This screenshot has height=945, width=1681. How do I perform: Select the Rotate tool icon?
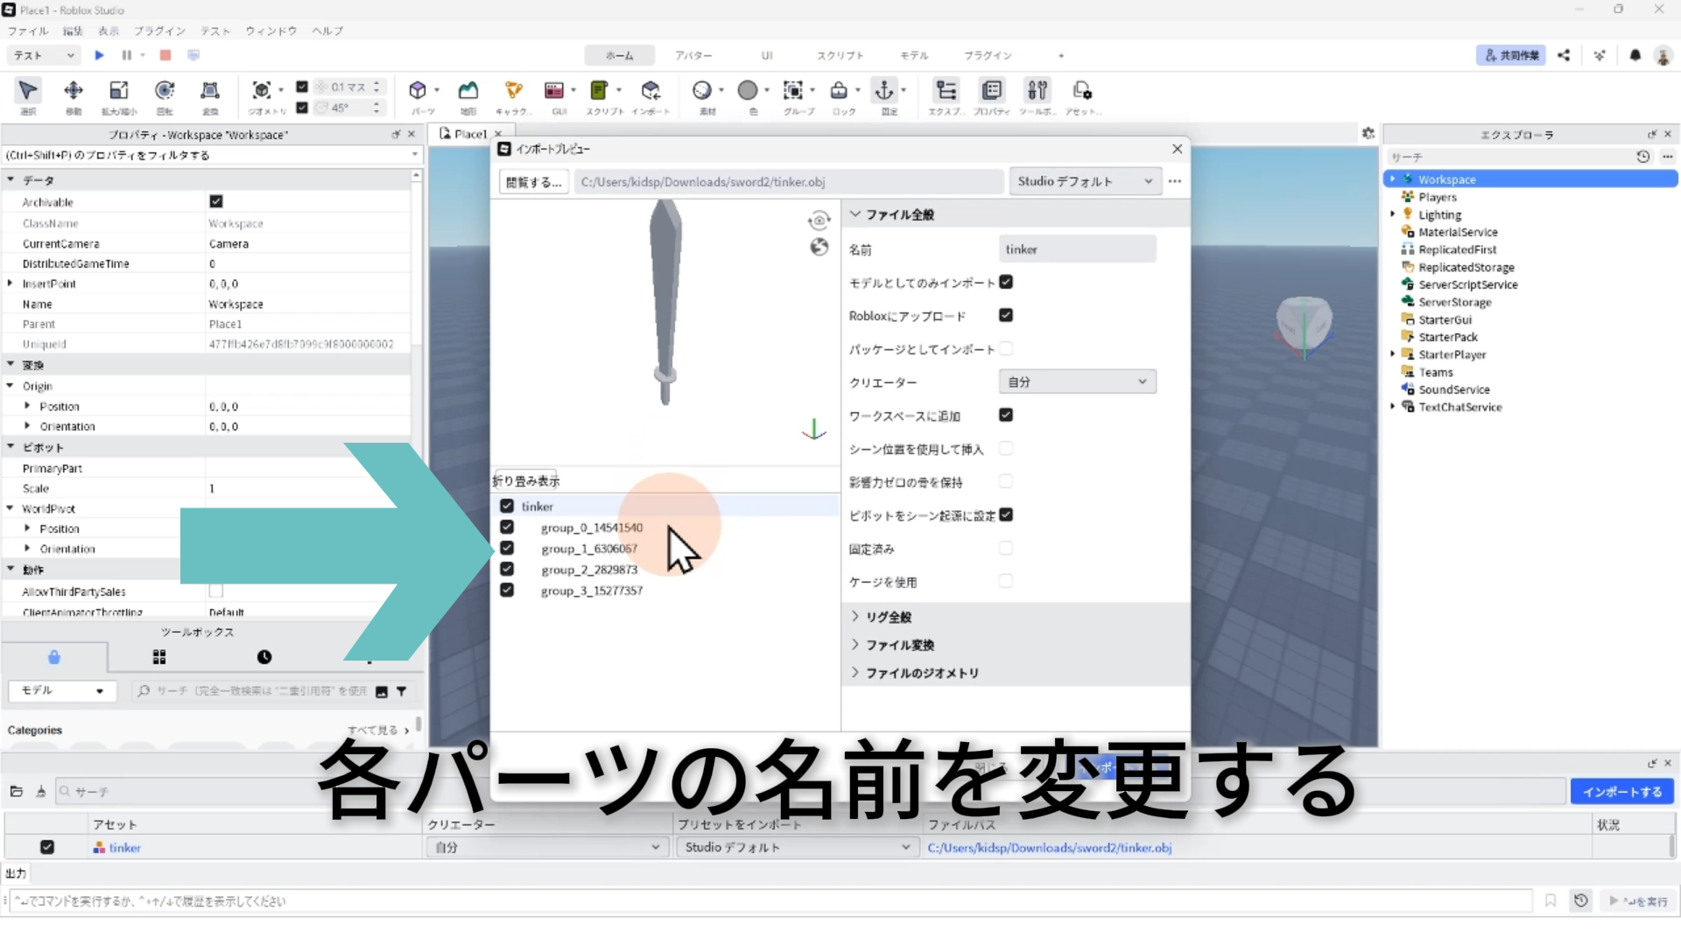tap(165, 91)
